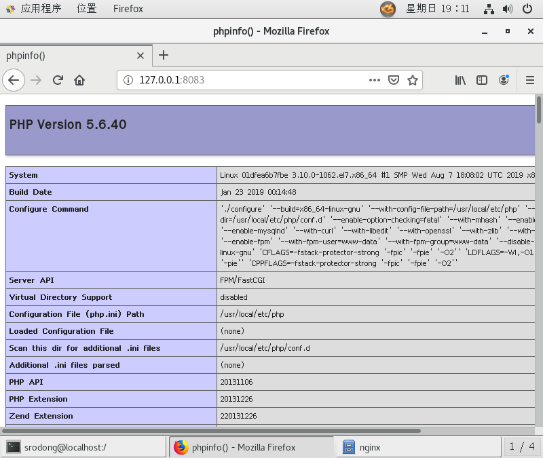Viewport: 543px width, 458px height.
Task: Open the Firefox account icon
Action: 504,80
